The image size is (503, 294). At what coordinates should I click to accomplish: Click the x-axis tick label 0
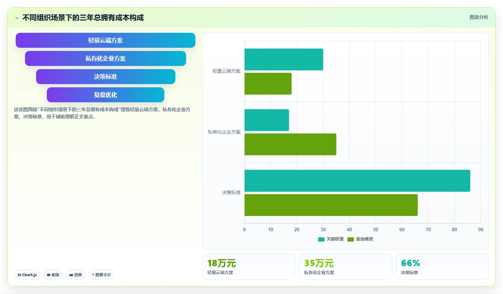[244, 230]
